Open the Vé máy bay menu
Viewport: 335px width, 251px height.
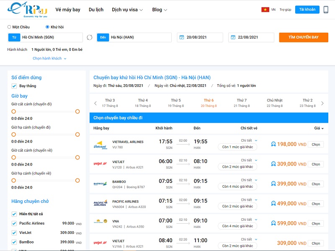click(x=68, y=10)
